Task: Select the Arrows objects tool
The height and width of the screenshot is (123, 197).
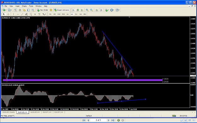Action: point(43,14)
